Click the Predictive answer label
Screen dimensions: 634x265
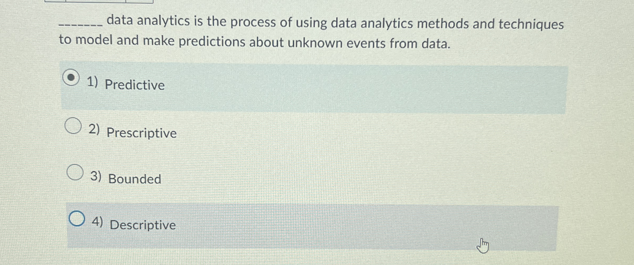click(134, 85)
